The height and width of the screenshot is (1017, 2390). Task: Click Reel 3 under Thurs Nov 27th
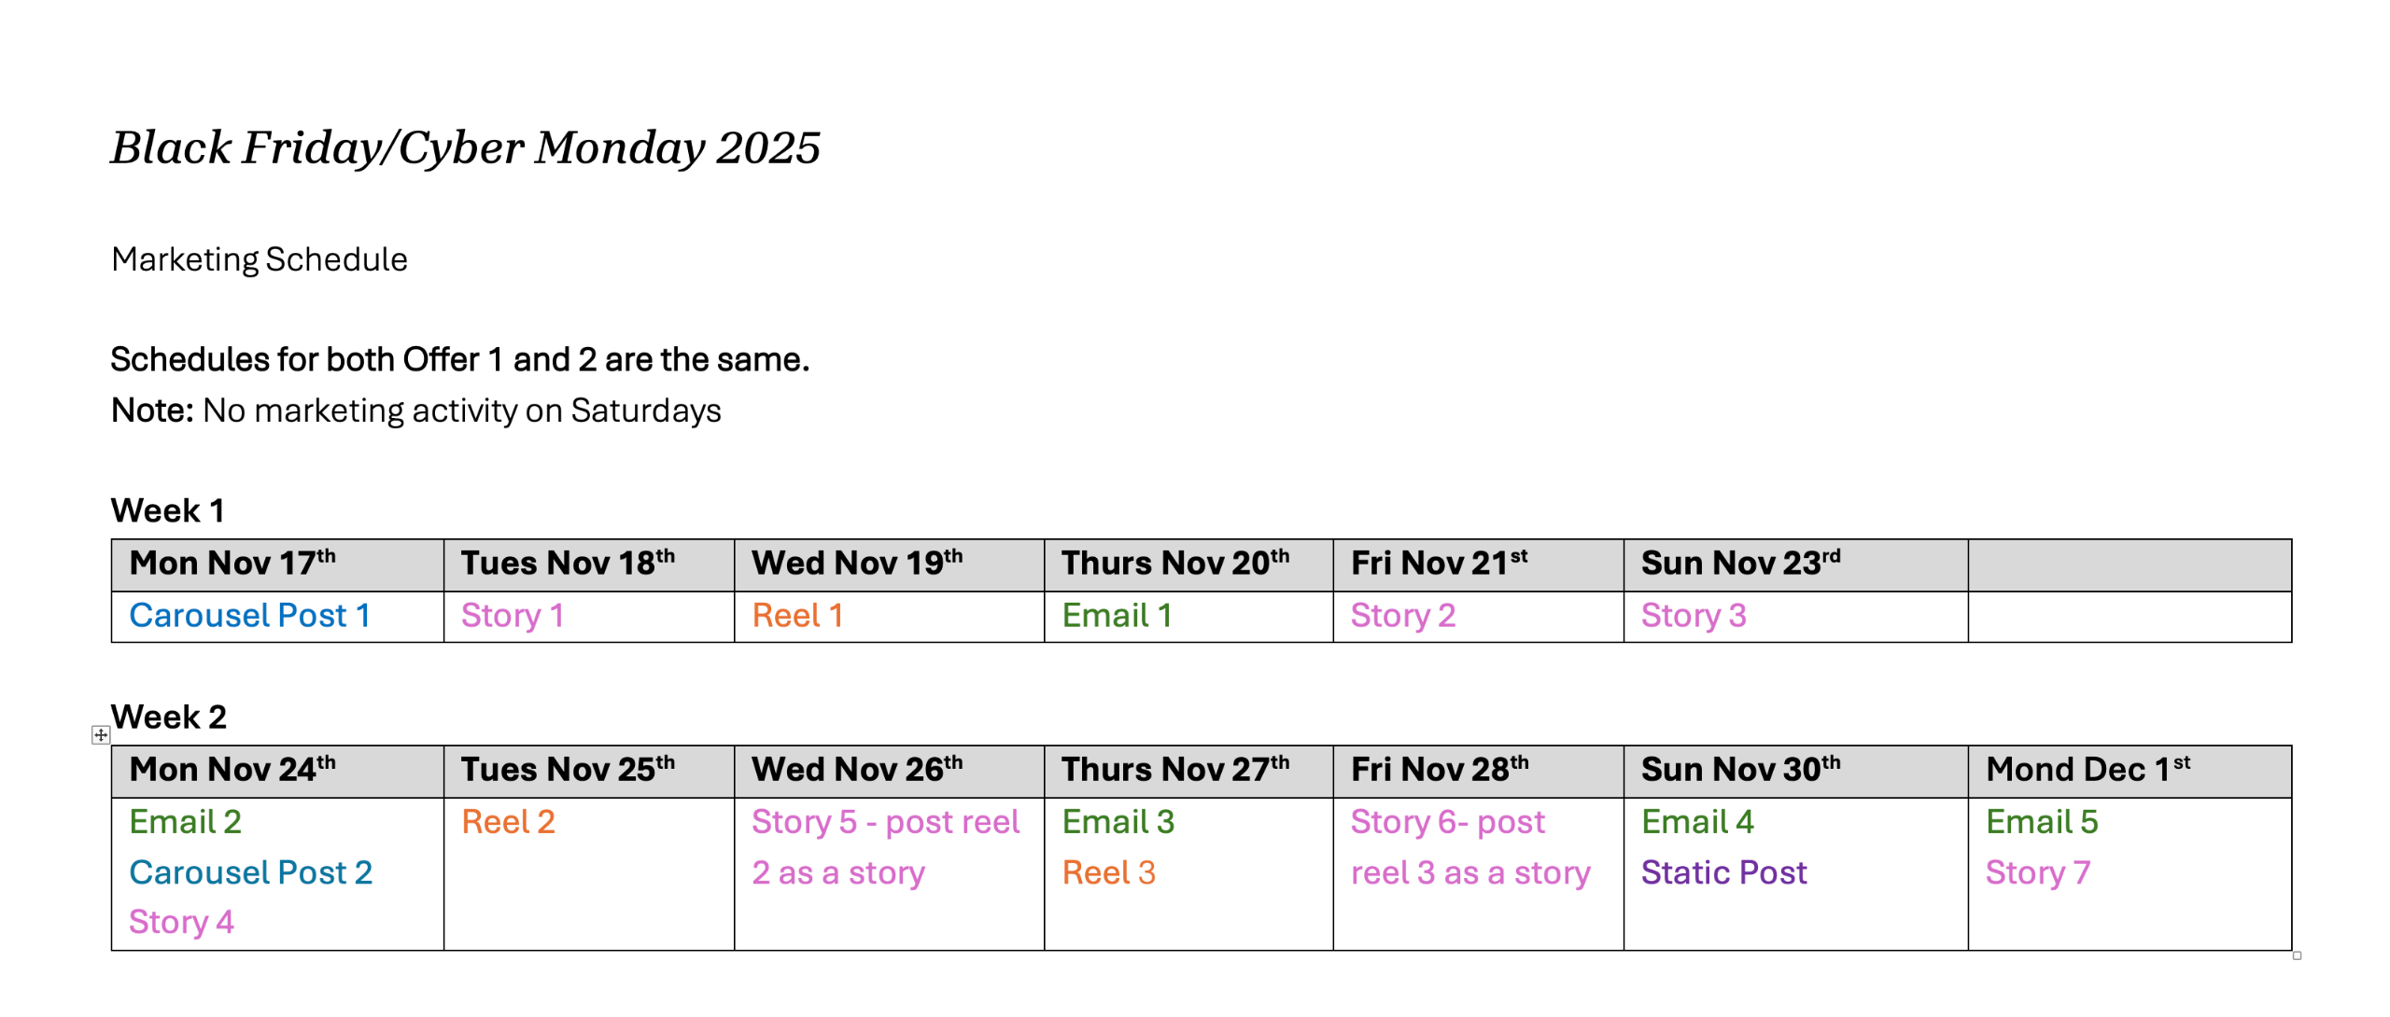pyautogui.click(x=1109, y=872)
